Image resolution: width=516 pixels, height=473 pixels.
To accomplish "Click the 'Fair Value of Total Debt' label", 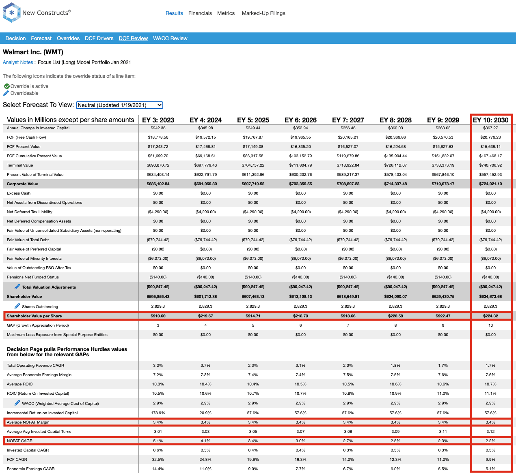I will (28, 240).
